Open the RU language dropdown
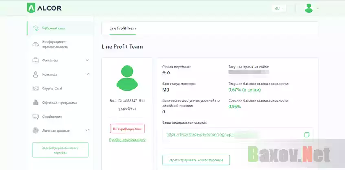The image size is (345, 170). [279, 9]
